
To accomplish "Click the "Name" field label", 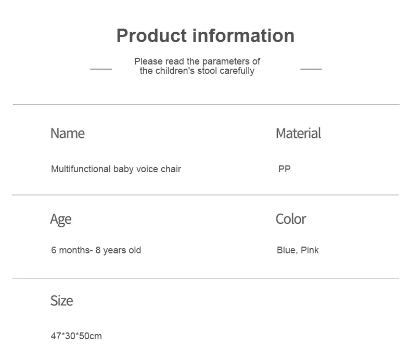I will [67, 133].
